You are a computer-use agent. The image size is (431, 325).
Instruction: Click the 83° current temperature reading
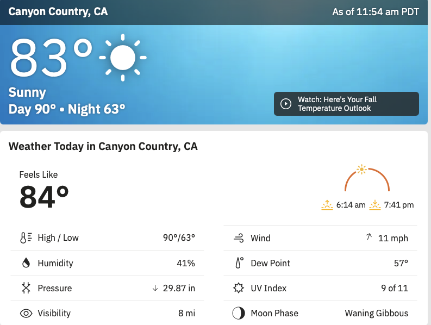pos(51,58)
